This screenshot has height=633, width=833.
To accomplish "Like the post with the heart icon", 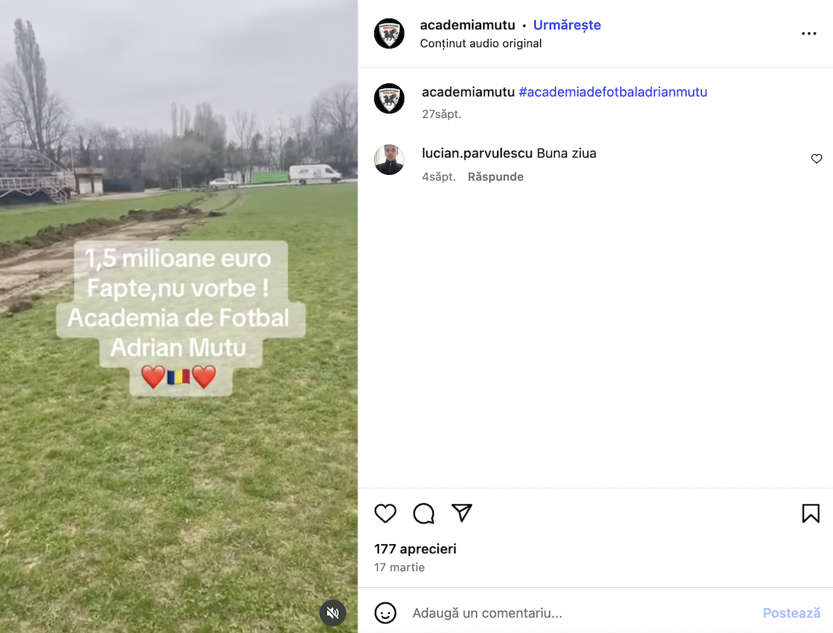I will tap(385, 514).
